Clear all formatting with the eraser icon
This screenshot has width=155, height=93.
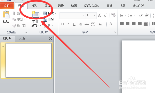tap(113, 15)
